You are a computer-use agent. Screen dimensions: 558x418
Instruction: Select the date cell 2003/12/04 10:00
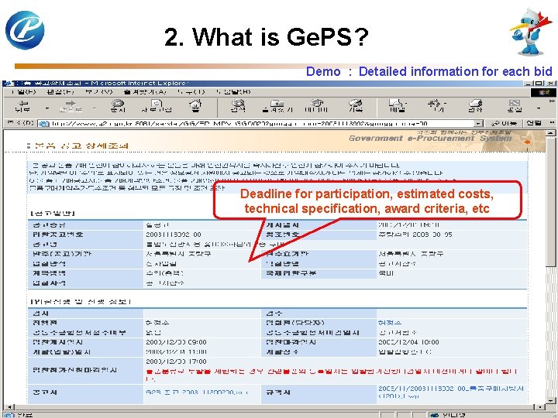408,342
